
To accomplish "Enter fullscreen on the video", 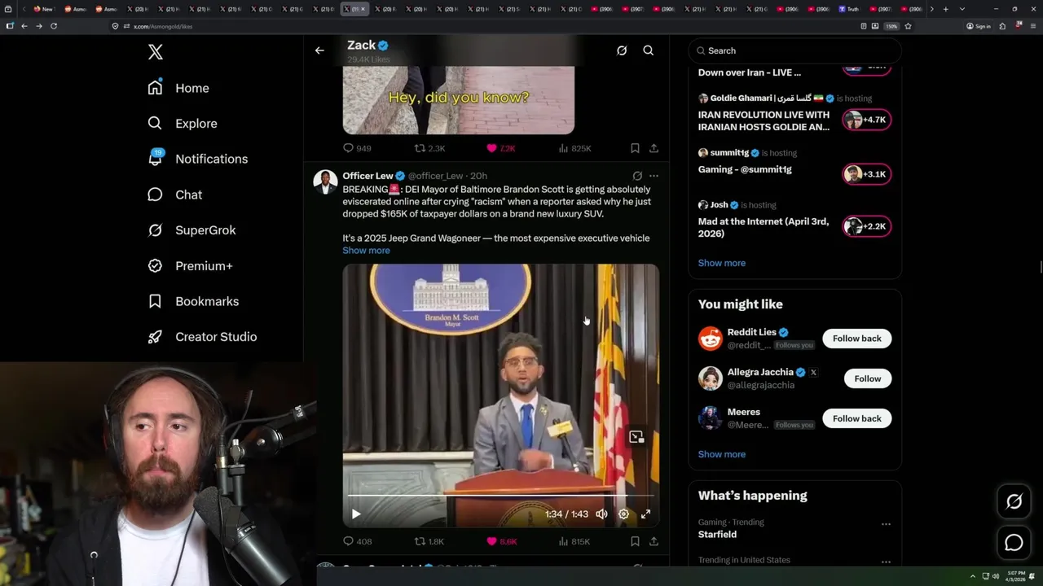I will 645,514.
